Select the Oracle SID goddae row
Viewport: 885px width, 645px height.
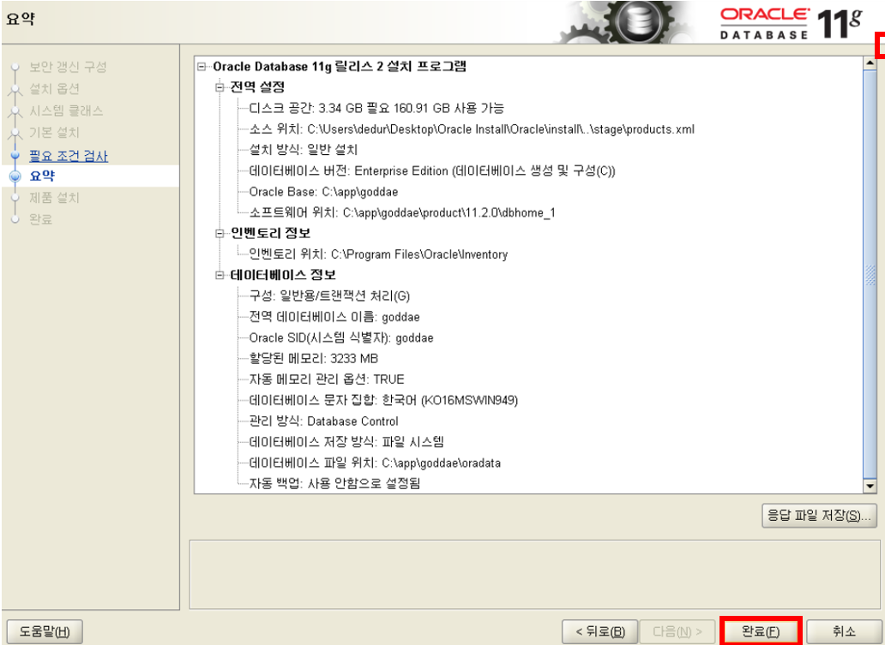341,337
